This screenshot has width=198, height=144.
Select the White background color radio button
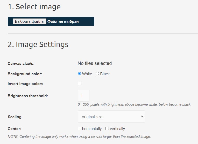coord(80,74)
